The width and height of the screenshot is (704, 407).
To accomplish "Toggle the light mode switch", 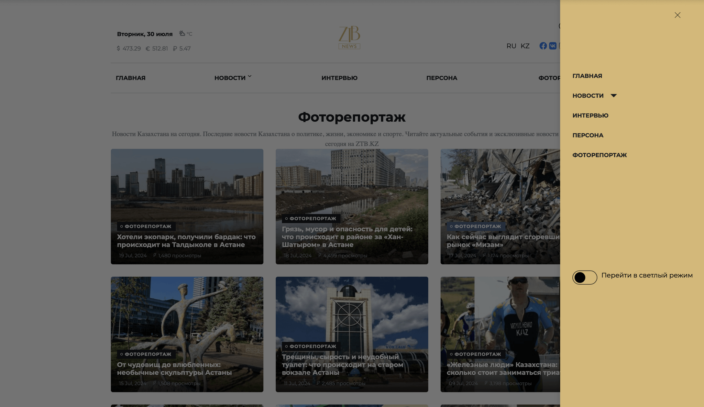I will 585,277.
